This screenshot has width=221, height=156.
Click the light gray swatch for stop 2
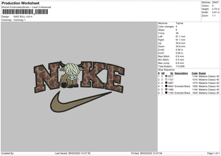pos(166,79)
